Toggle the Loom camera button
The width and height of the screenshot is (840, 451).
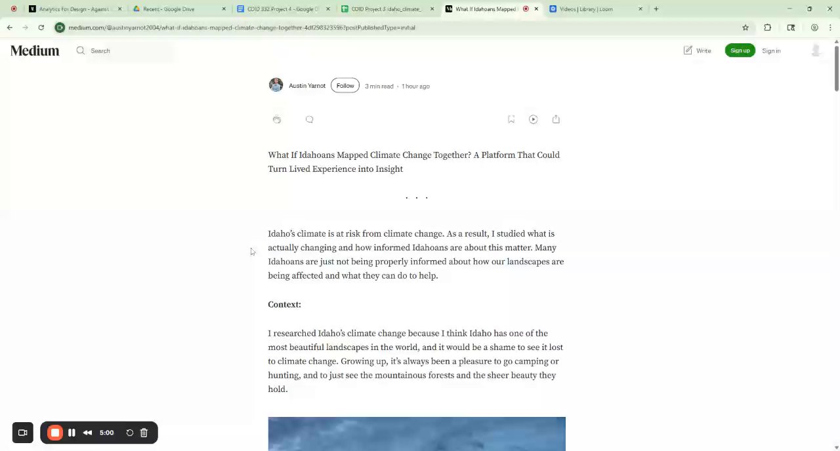pyautogui.click(x=22, y=433)
